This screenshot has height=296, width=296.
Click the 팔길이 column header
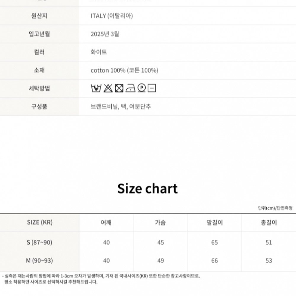[215, 222]
